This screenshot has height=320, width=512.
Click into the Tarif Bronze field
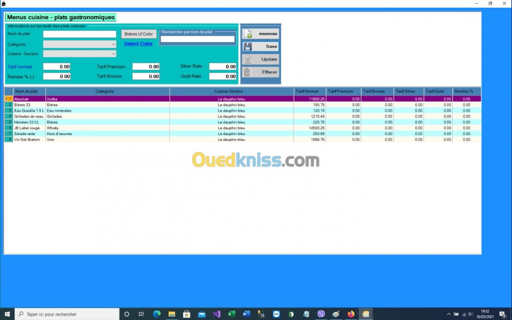[x=146, y=76]
